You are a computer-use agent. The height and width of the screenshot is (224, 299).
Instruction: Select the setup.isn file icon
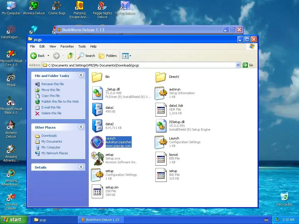point(97,191)
